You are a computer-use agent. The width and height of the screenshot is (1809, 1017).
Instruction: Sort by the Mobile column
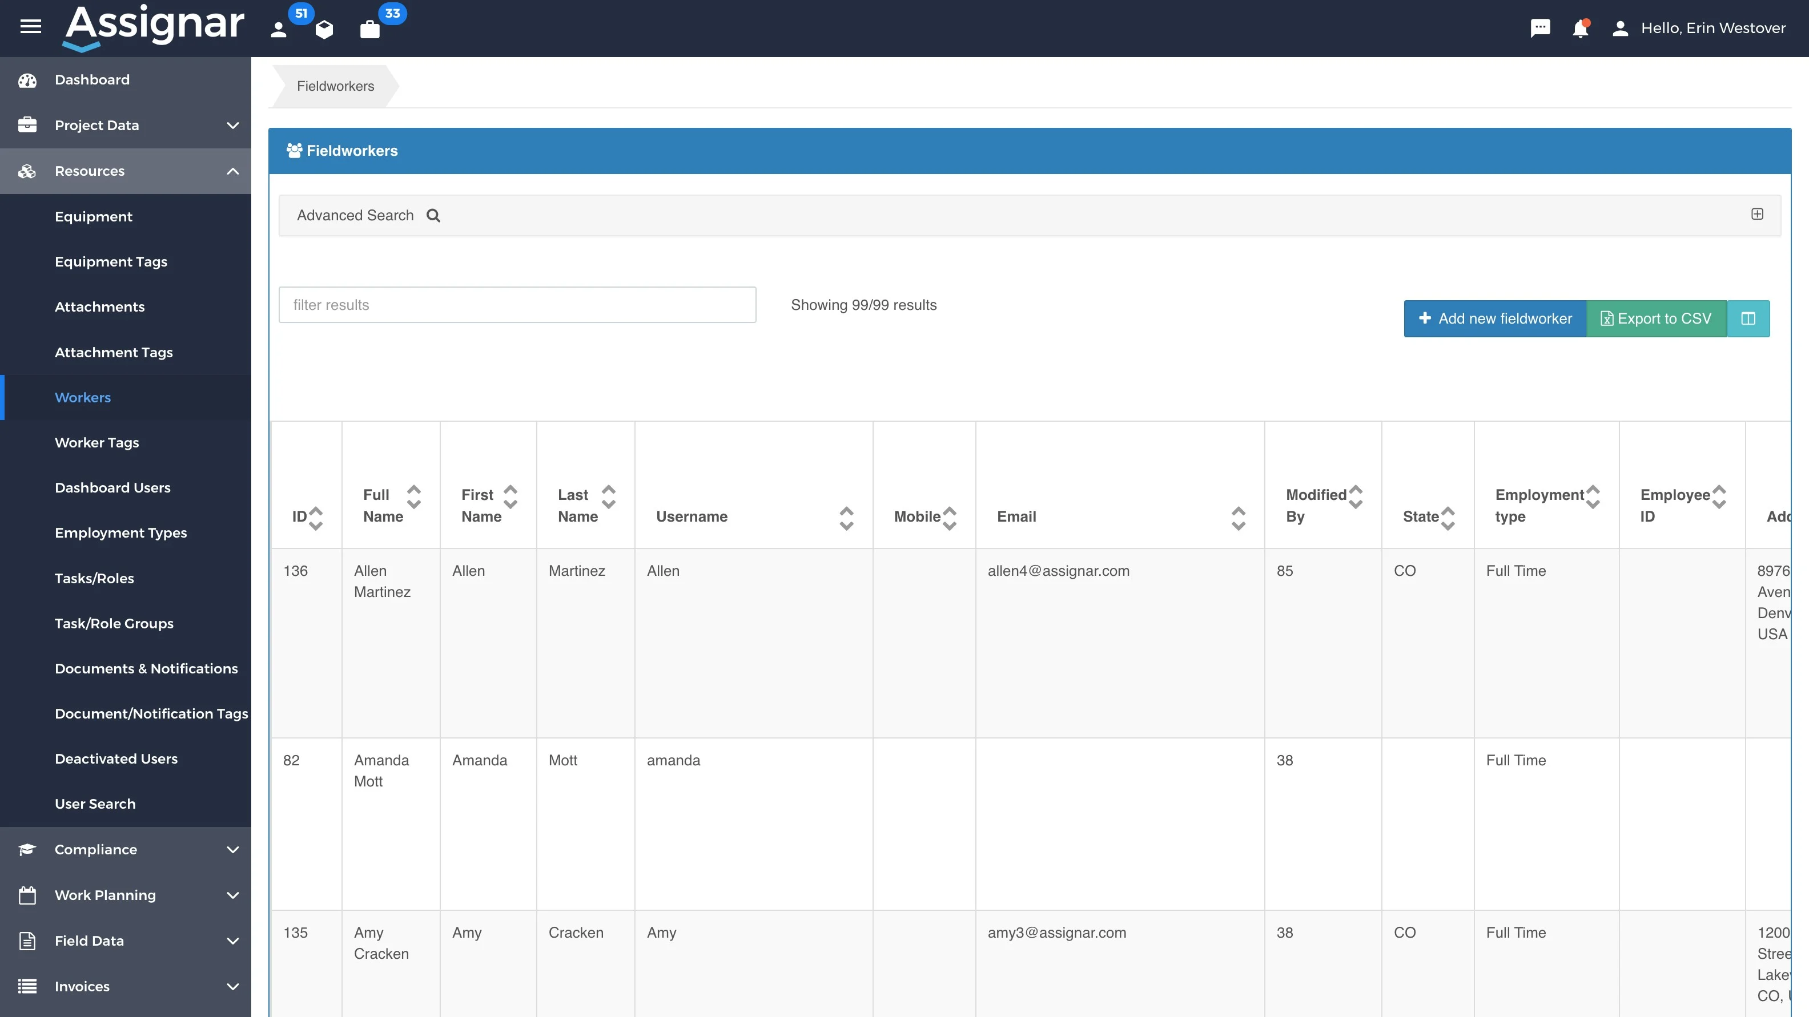click(950, 518)
